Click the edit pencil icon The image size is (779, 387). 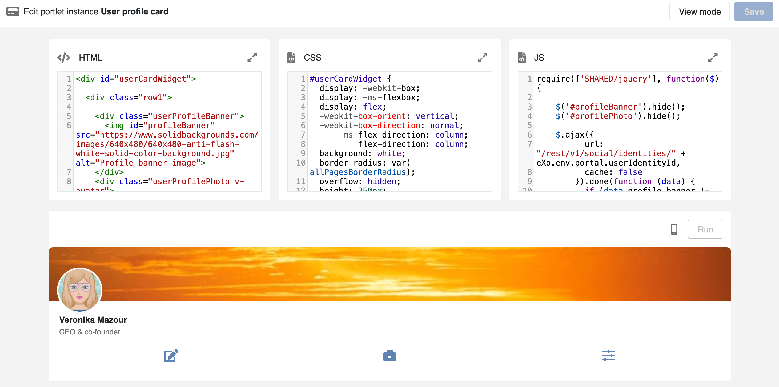[x=171, y=356]
